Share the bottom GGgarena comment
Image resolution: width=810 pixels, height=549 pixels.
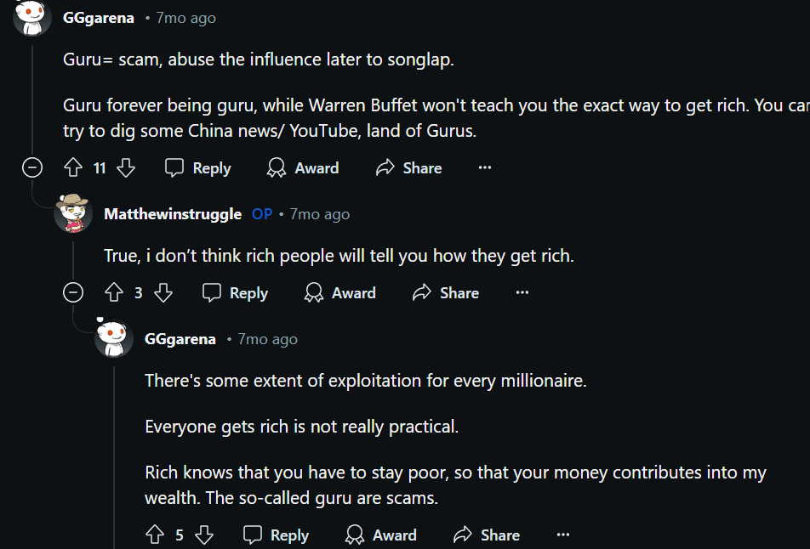click(487, 535)
